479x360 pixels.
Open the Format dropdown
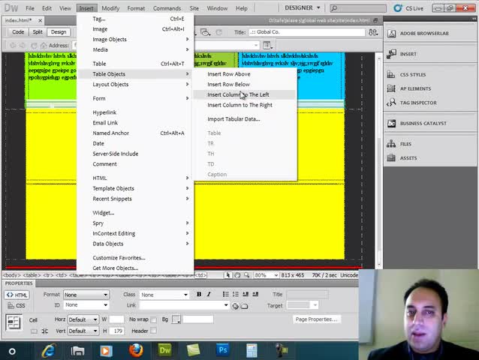(x=86, y=295)
